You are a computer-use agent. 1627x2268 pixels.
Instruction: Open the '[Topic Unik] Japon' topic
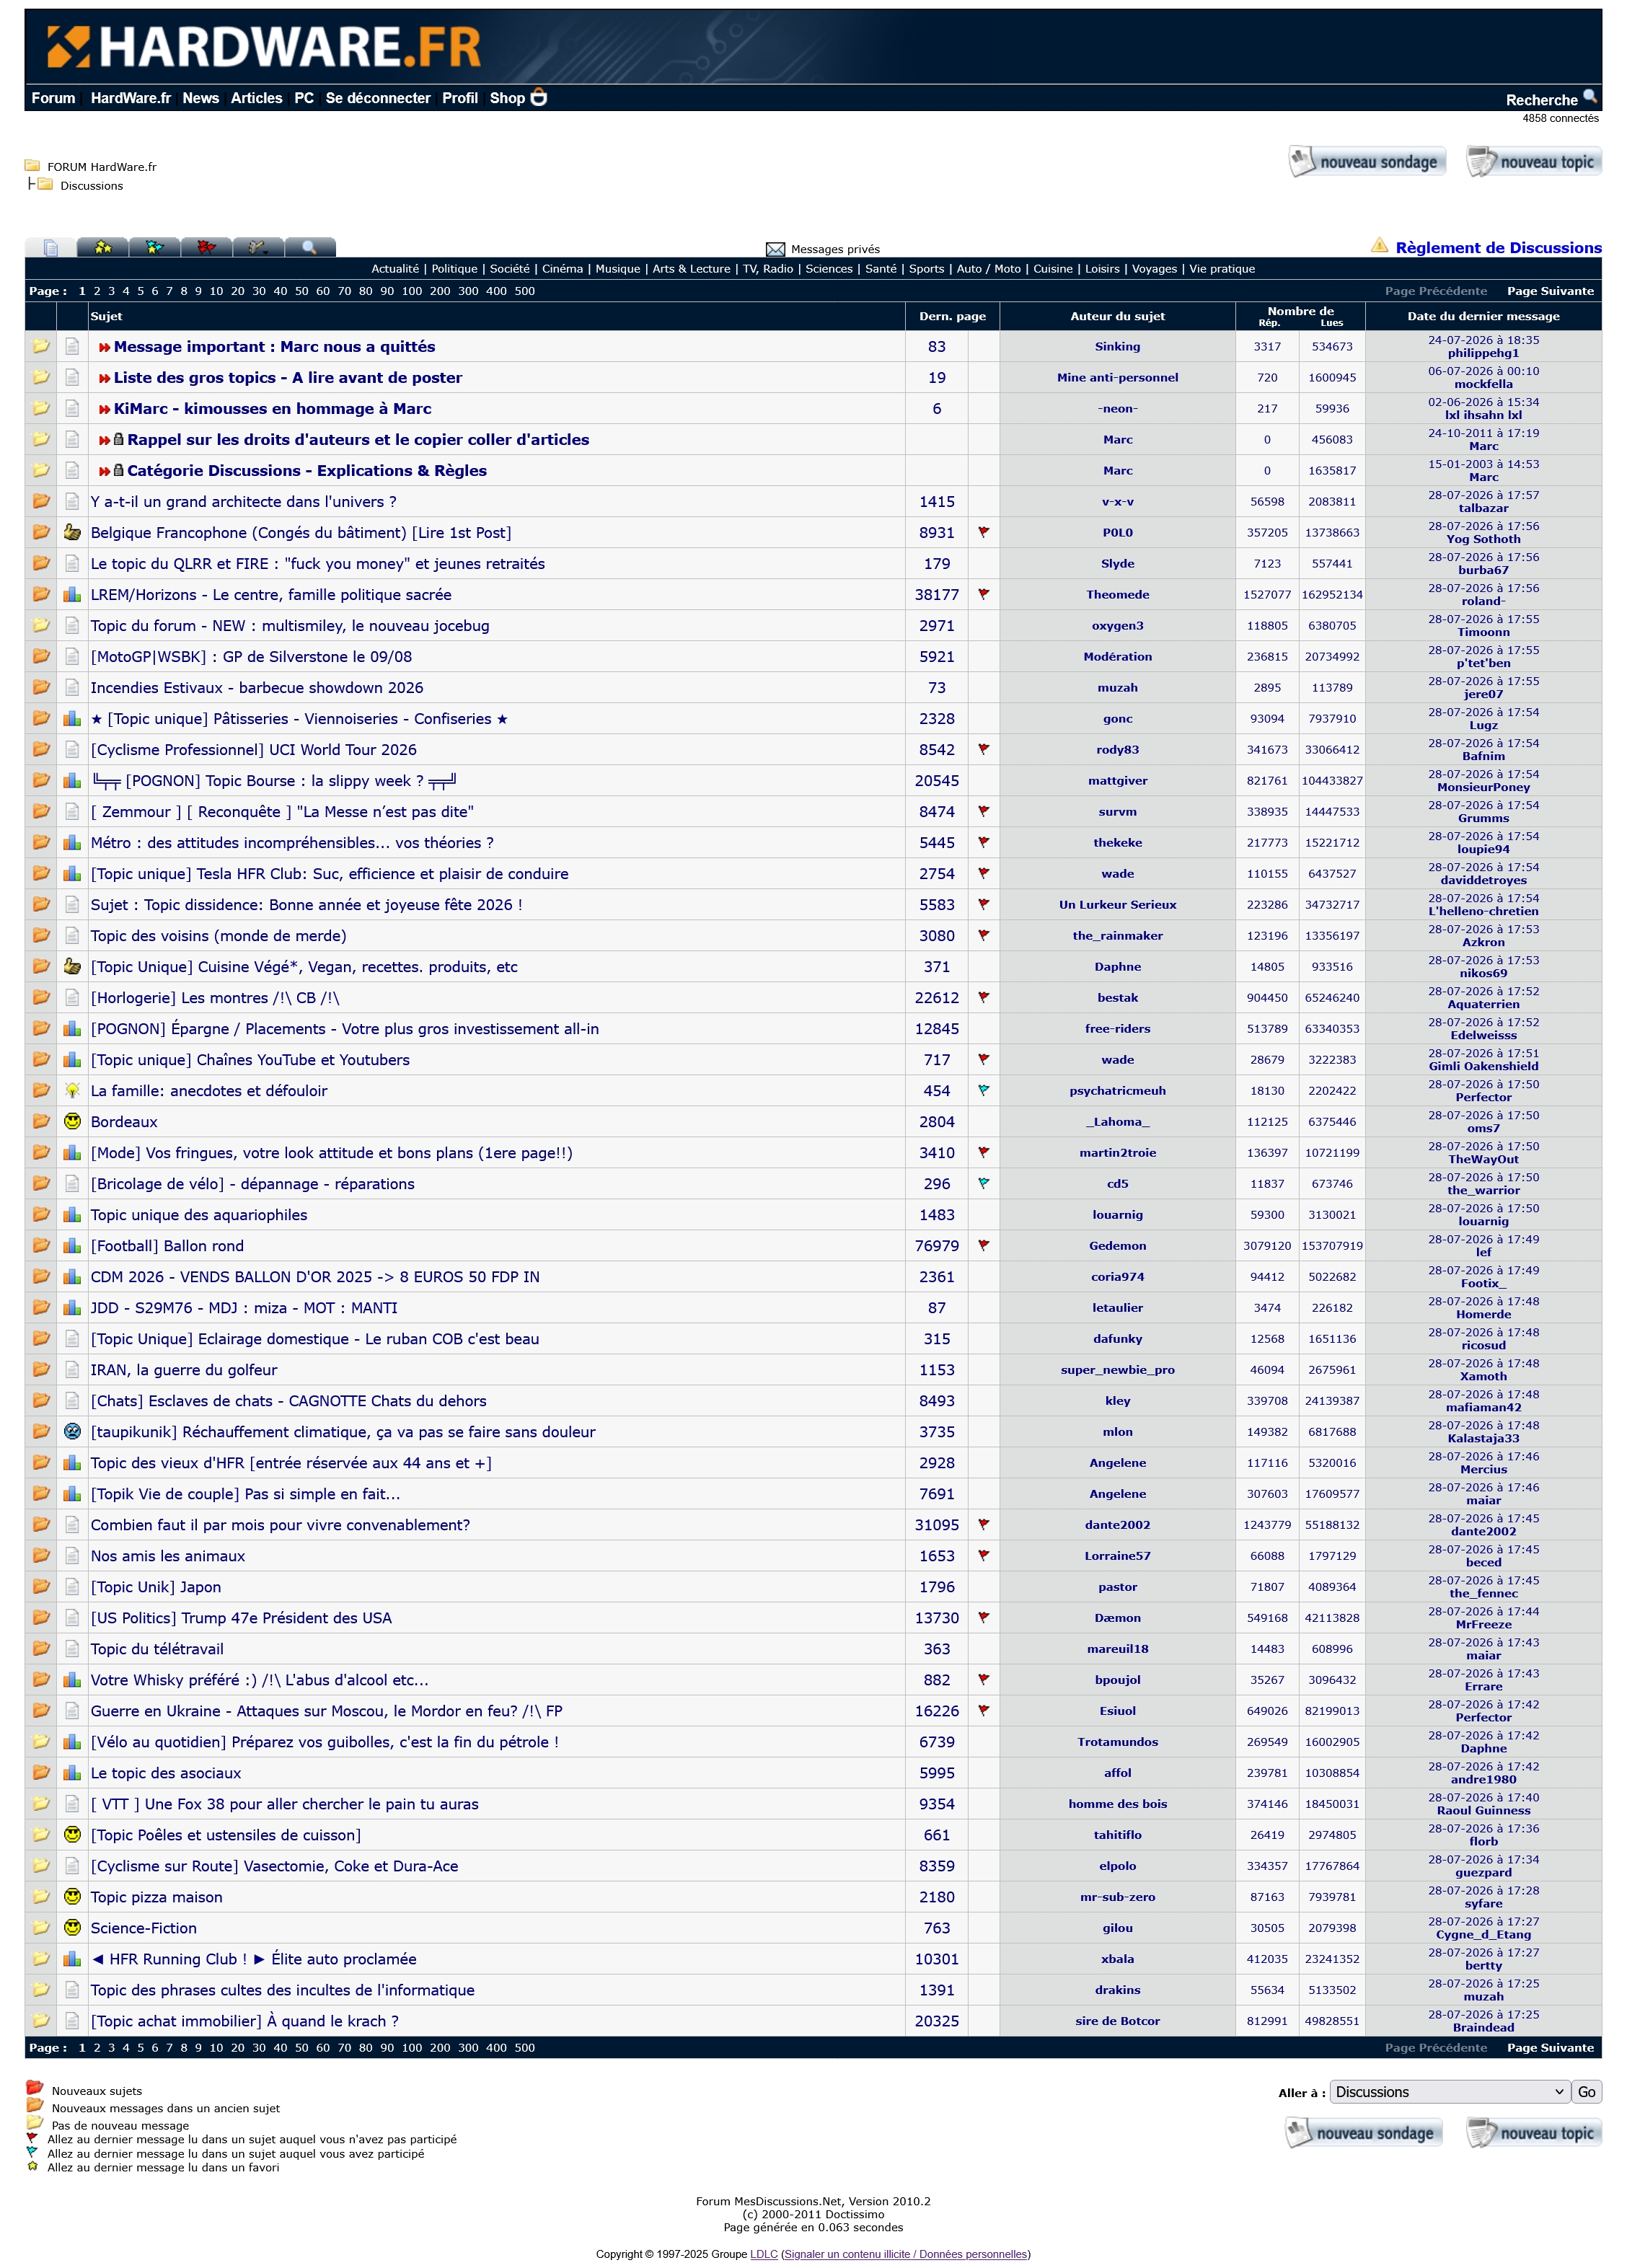(x=156, y=1586)
